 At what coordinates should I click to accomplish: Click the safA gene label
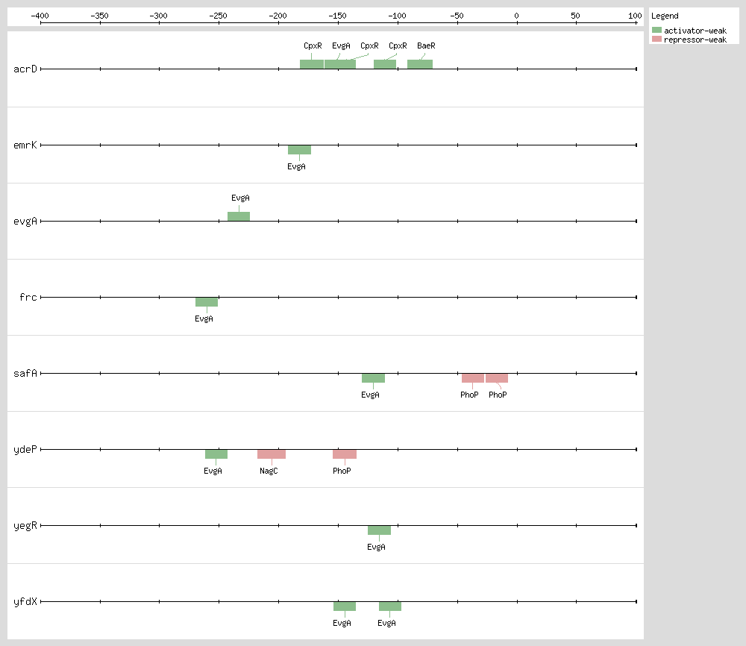pos(25,374)
